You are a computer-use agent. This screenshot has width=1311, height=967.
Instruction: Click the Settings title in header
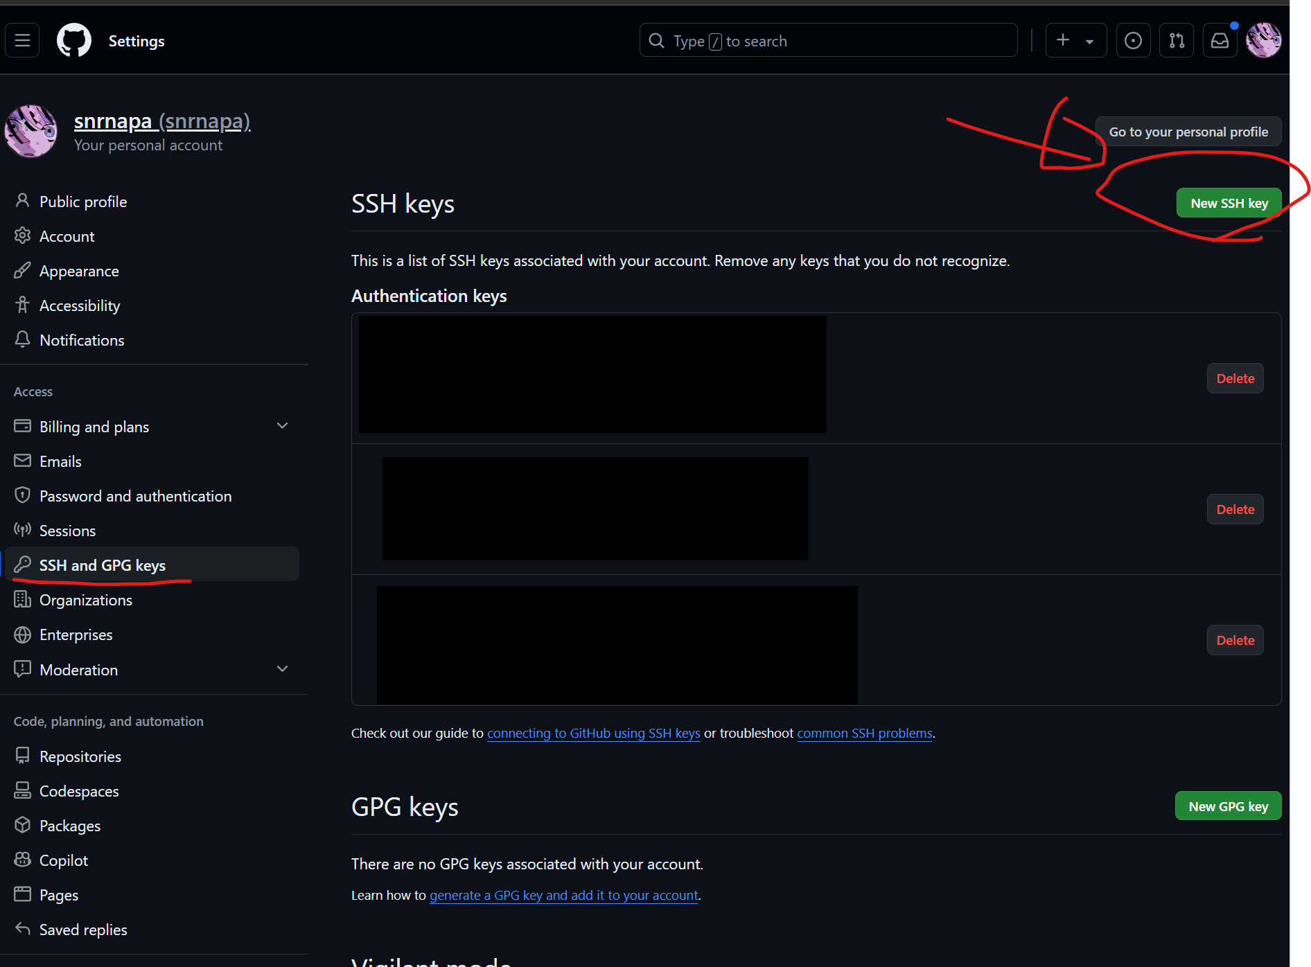[137, 41]
